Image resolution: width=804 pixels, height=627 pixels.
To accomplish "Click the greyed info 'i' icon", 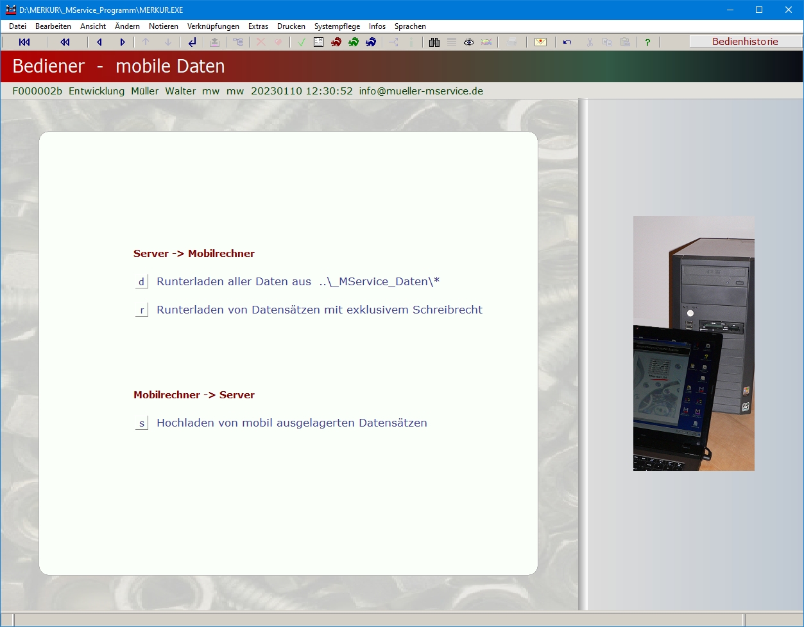I will [411, 42].
